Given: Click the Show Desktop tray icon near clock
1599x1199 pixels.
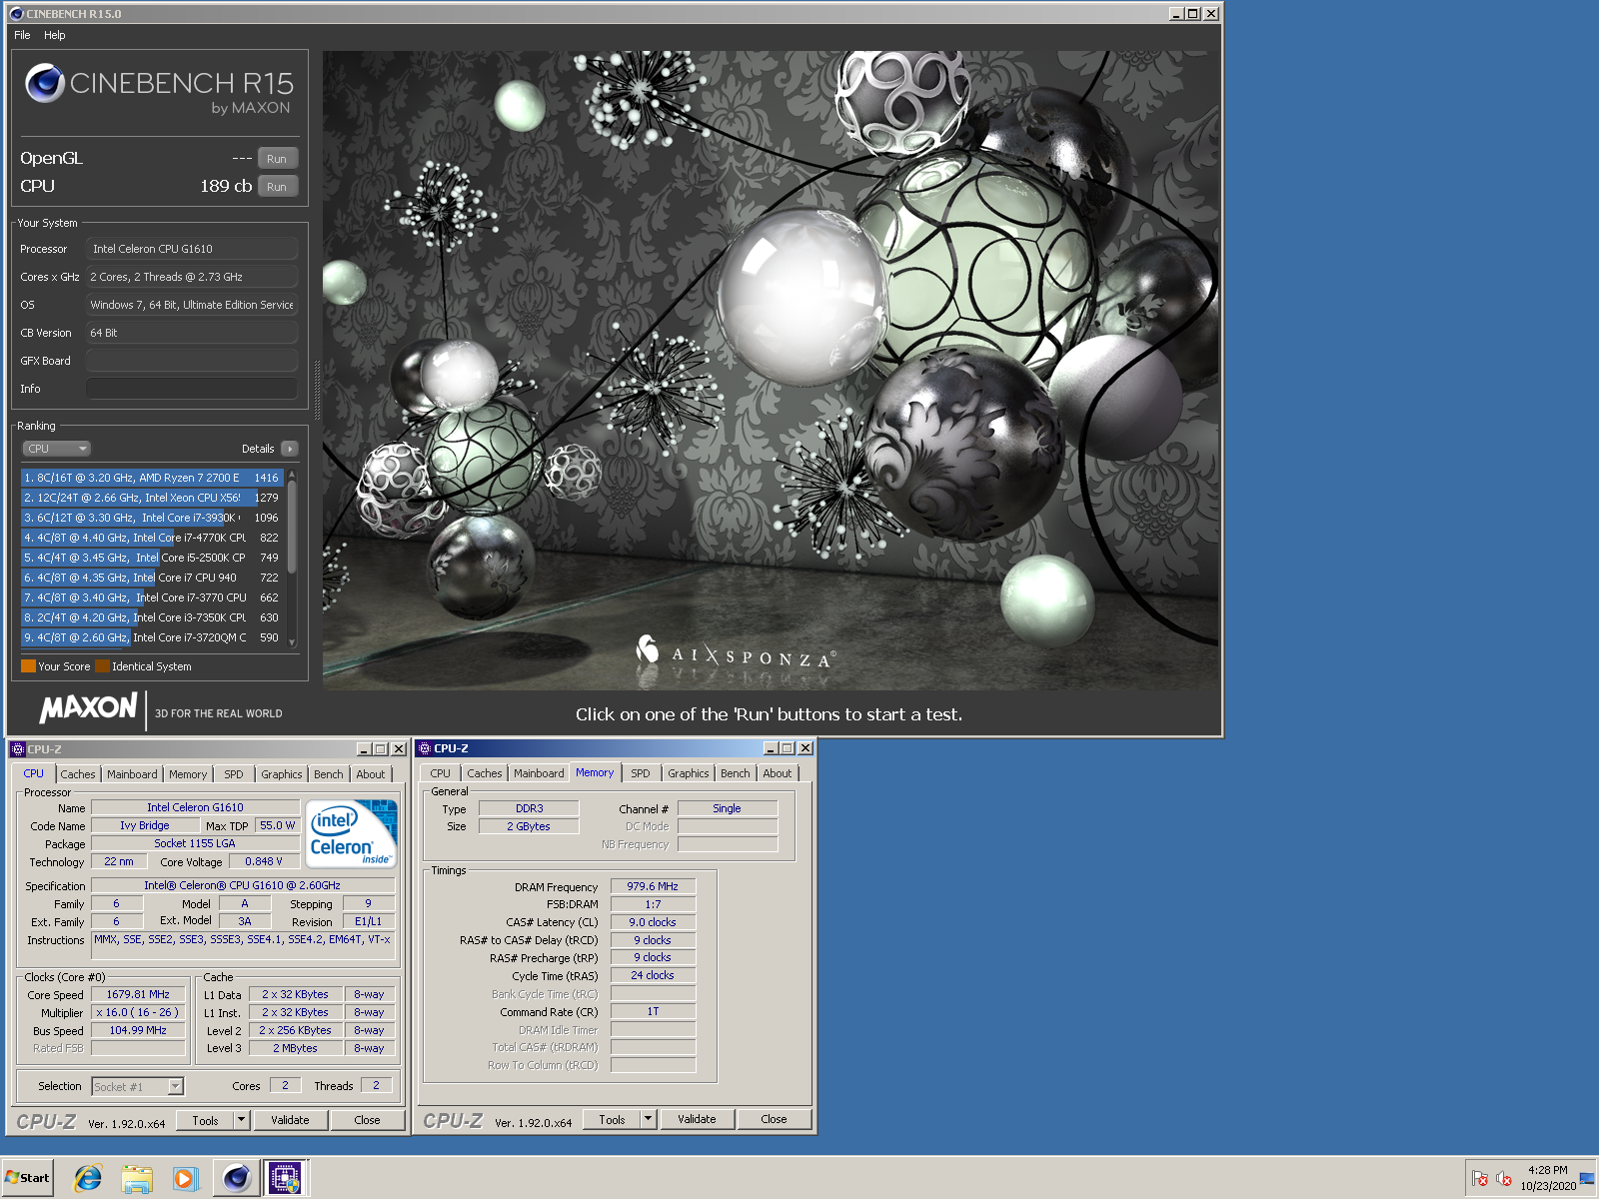Looking at the screenshot, I should click(1587, 1178).
